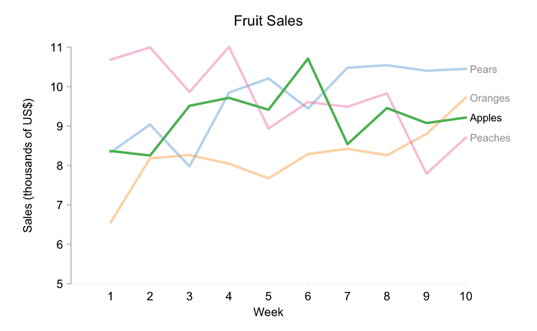This screenshot has width=537, height=331.
Task: Click the Oranges line starting point at week 1
Action: click(110, 223)
